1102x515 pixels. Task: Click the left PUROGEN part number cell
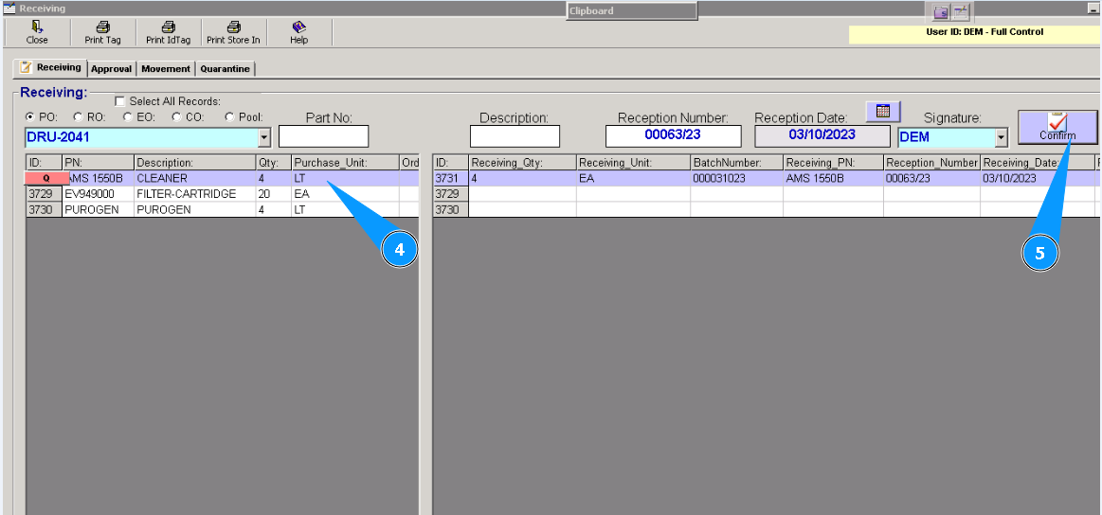tap(99, 209)
